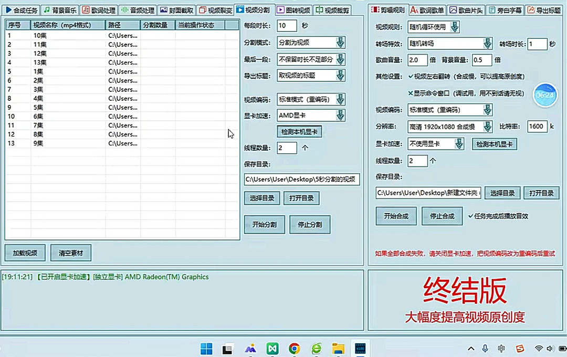Click the 检测本机显卡 button
567x357 pixels.
click(299, 132)
